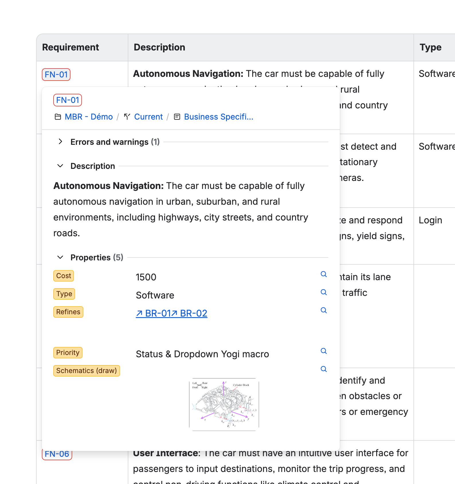This screenshot has width=455, height=484.
Task: Click the Software value in the popup
Action: point(155,295)
